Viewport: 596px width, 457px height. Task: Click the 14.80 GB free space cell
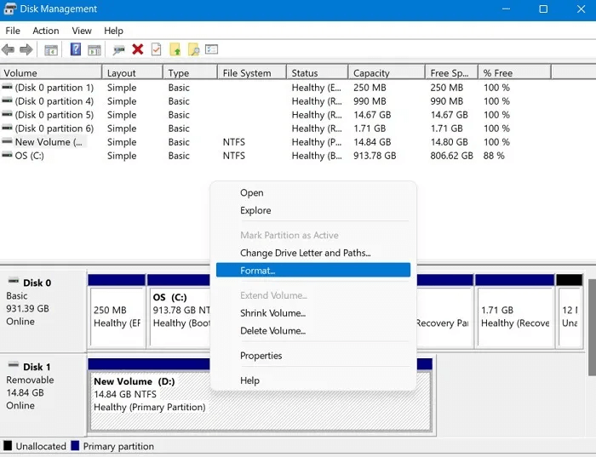coord(449,142)
